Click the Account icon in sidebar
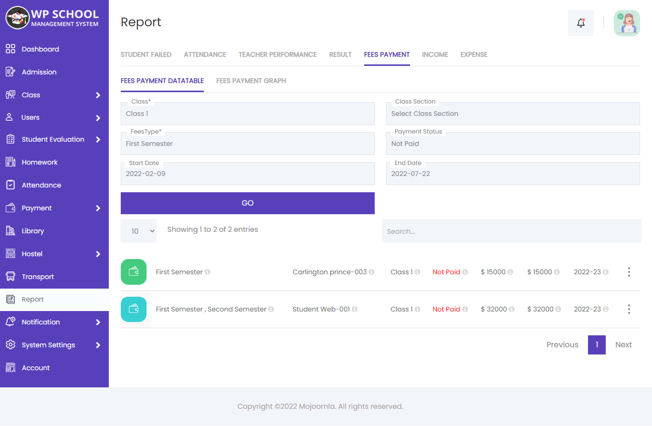Screen dimensions: 652x426 11,368
